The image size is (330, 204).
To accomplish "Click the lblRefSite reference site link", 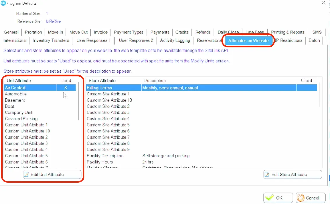I will (53, 21).
